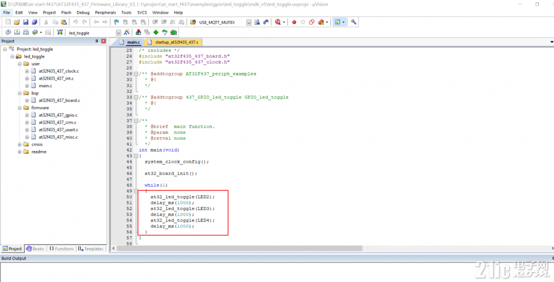Open the Flash menu
The height and width of the screenshot is (282, 554).
pyautogui.click(x=66, y=12)
